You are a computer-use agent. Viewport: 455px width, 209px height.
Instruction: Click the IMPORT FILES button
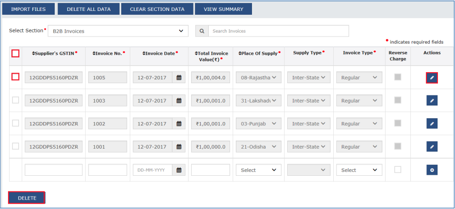[x=29, y=9]
